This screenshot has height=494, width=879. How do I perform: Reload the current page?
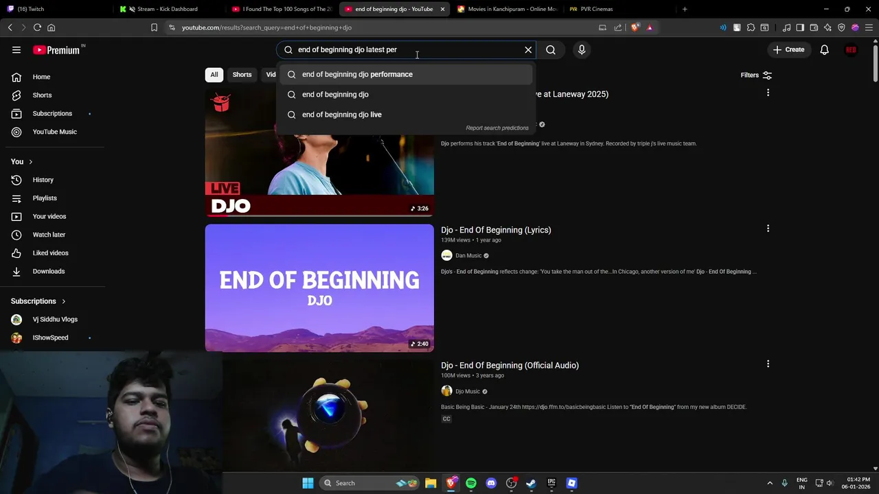(x=37, y=27)
